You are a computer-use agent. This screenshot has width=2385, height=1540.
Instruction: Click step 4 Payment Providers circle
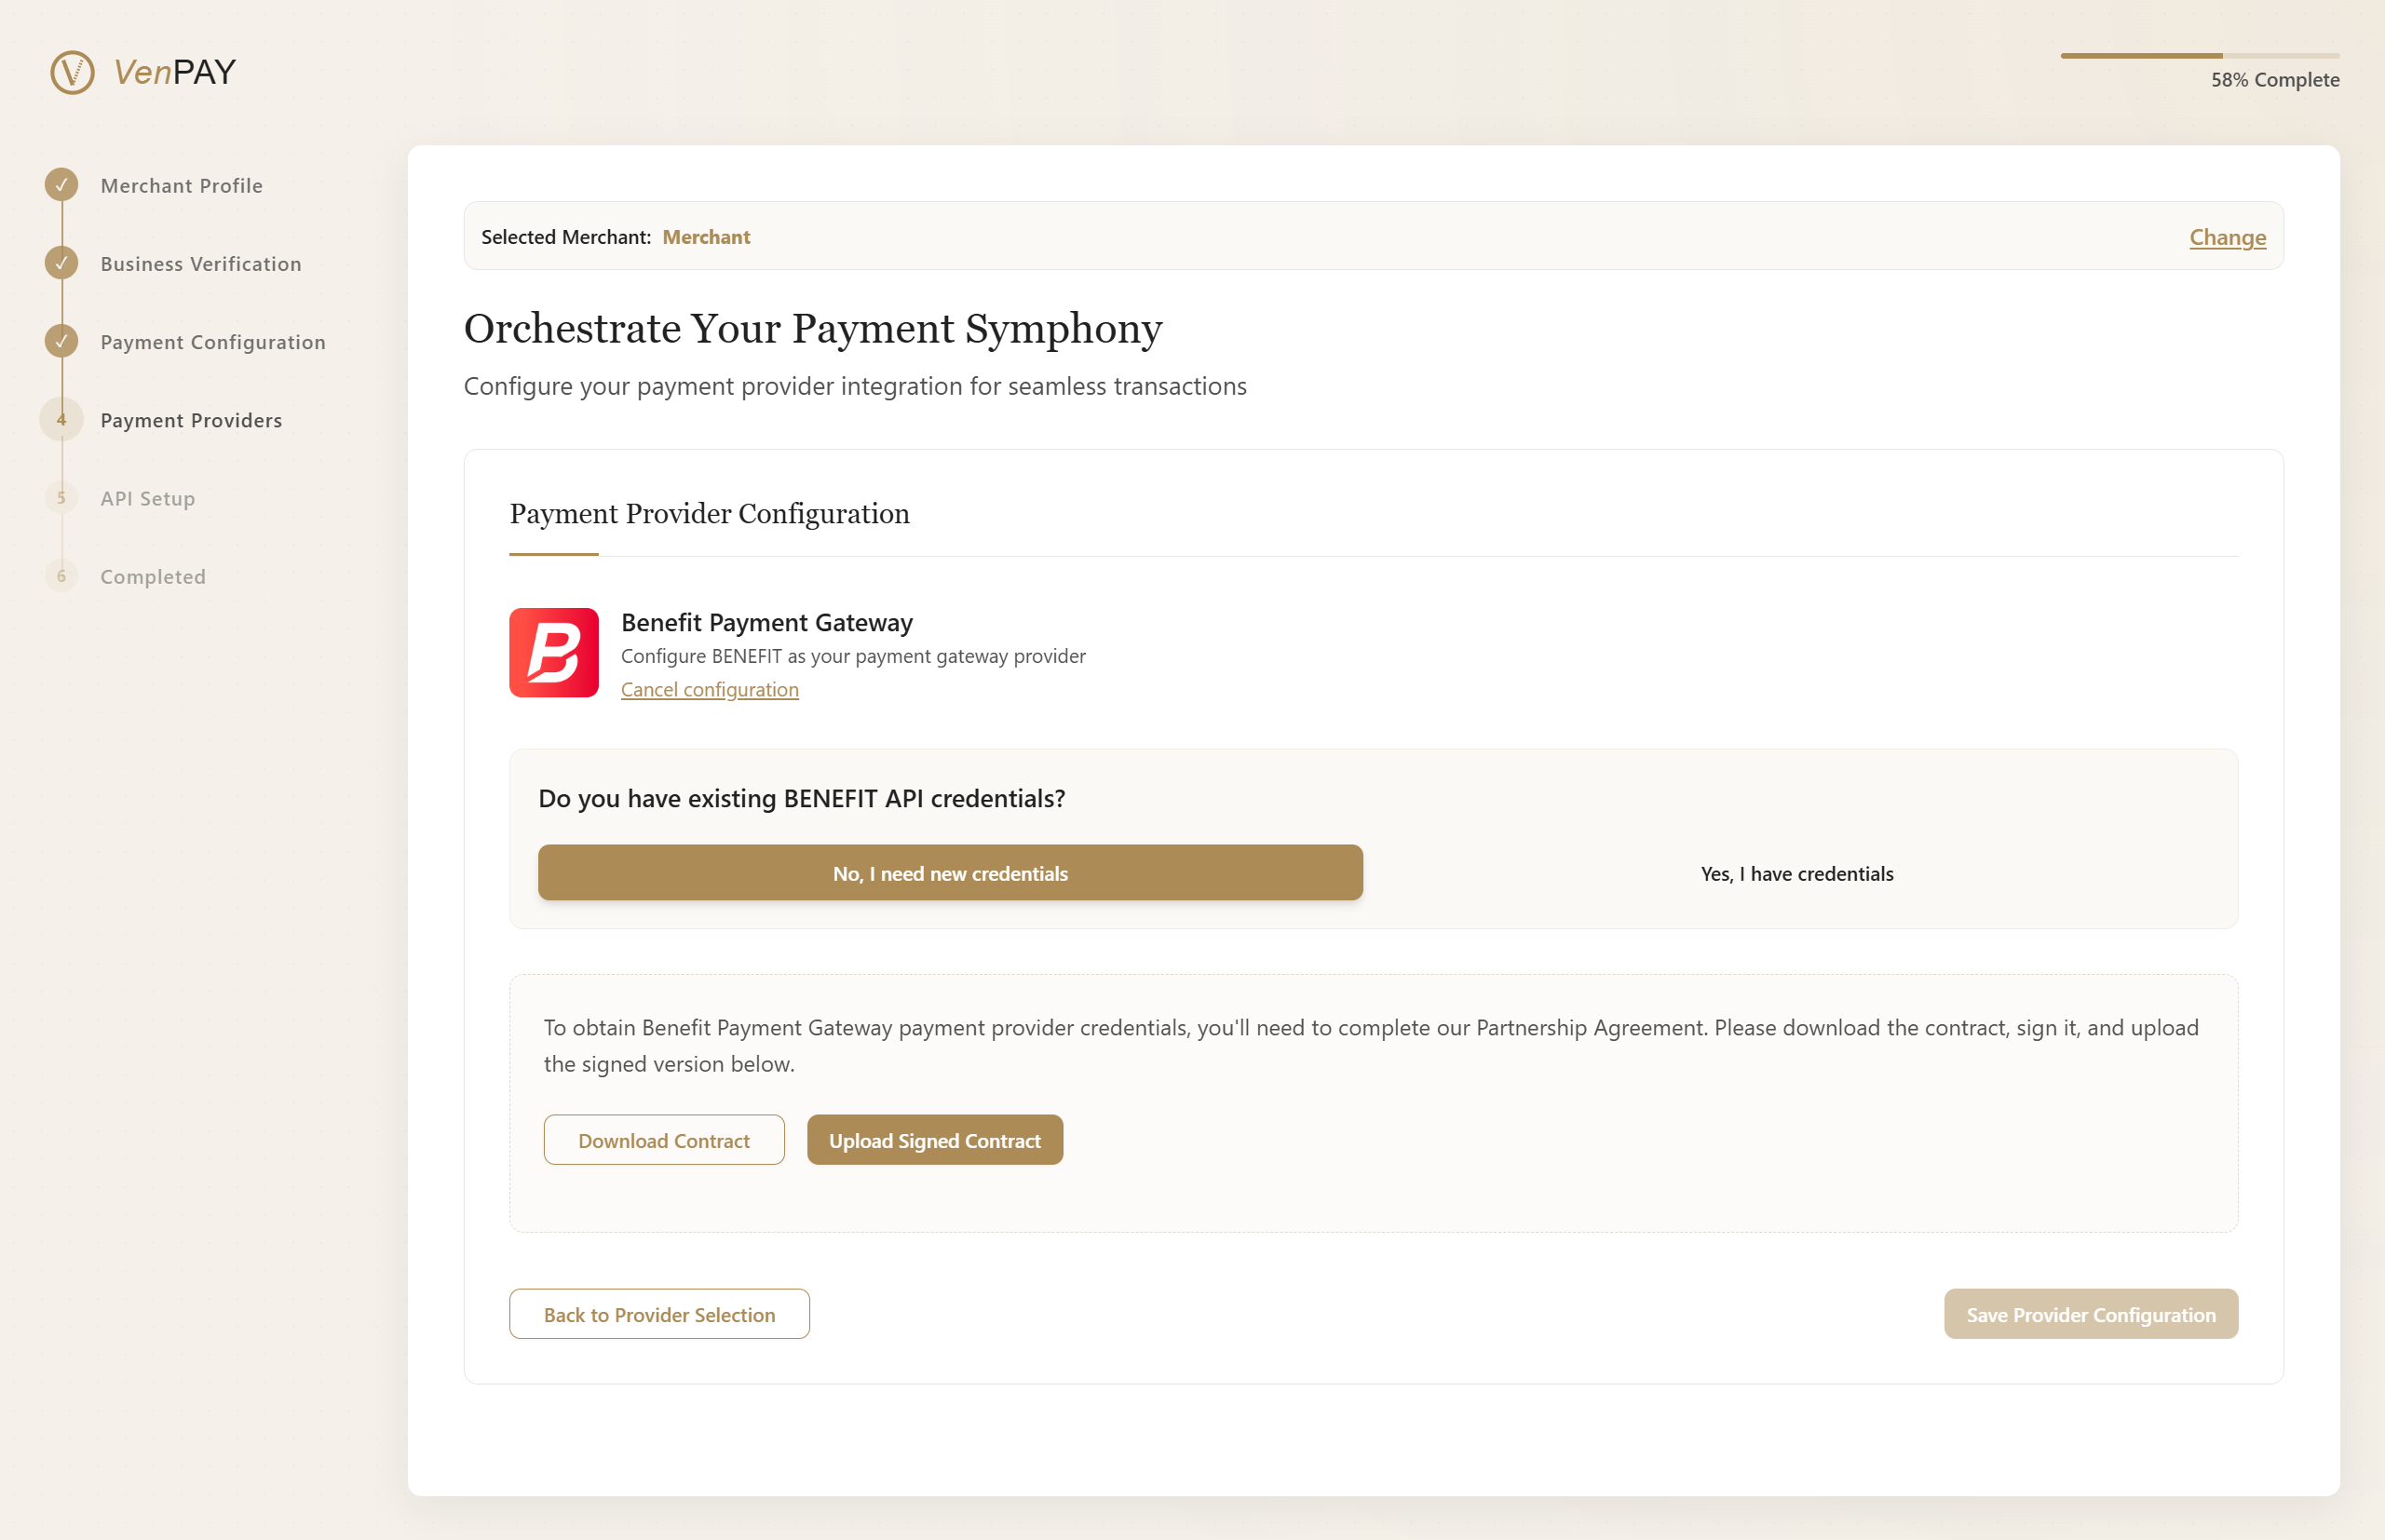[62, 419]
